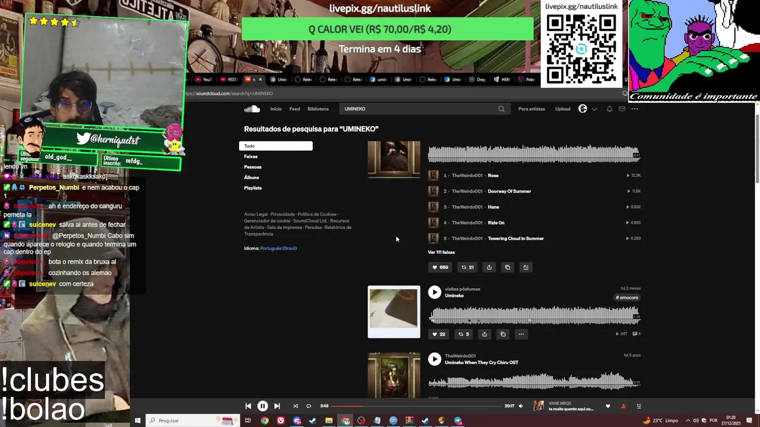Open the Biblioteca nav link

[318, 109]
